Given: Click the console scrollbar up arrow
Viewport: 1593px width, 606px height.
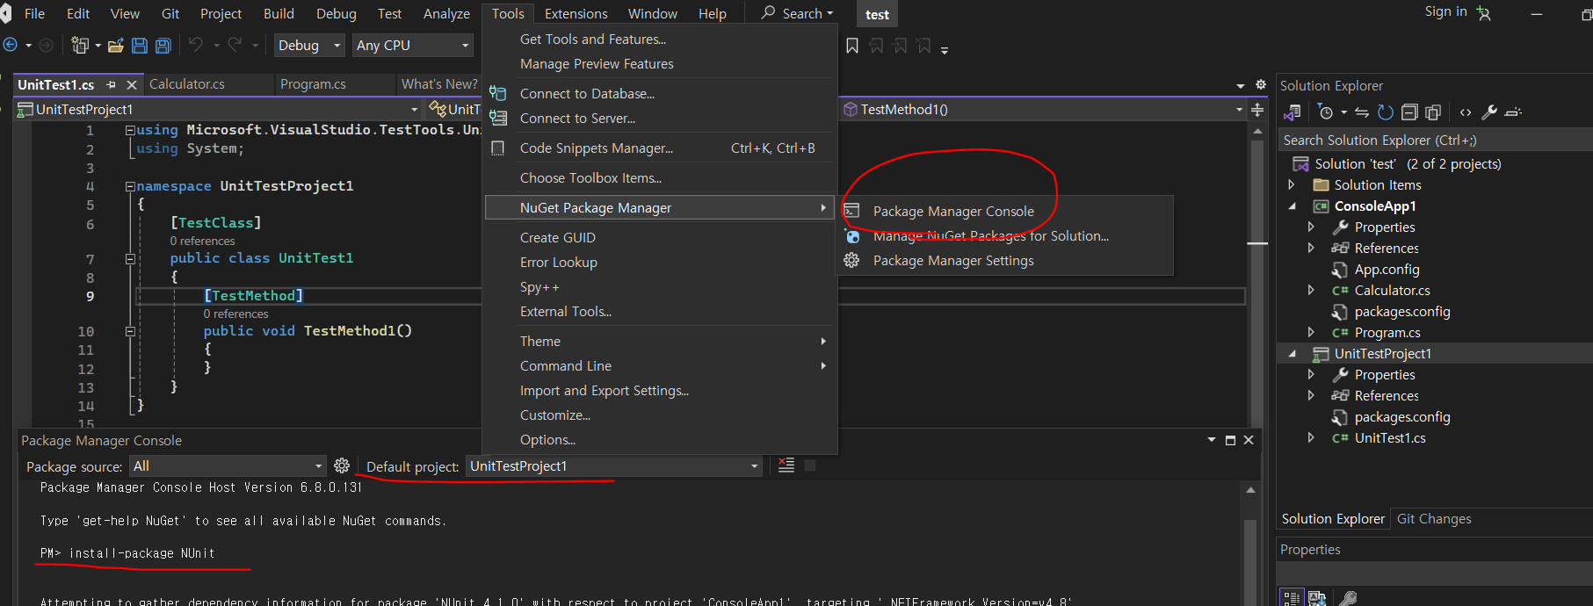Looking at the screenshot, I should (x=1250, y=490).
